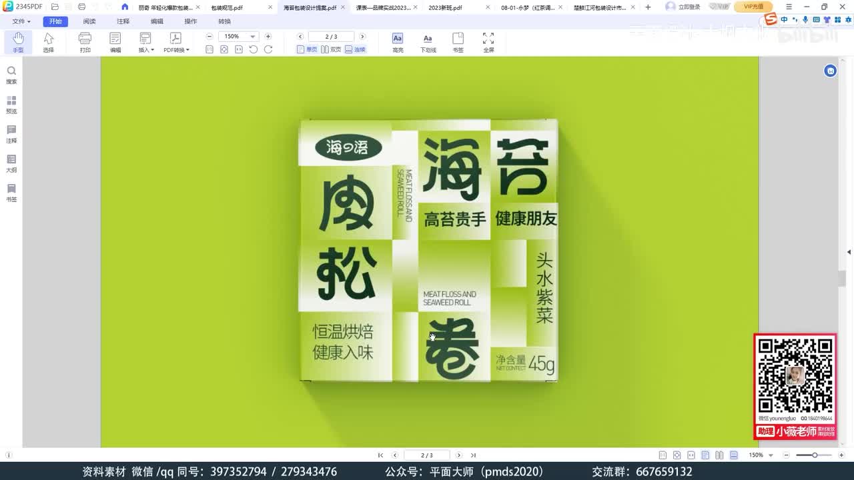Click bottom bar page number field

427,455
